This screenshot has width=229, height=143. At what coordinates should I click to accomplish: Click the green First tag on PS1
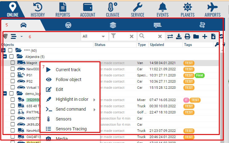click(x=200, y=76)
